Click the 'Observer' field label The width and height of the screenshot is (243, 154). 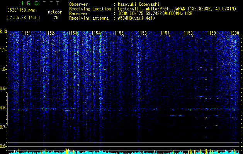point(78,4)
